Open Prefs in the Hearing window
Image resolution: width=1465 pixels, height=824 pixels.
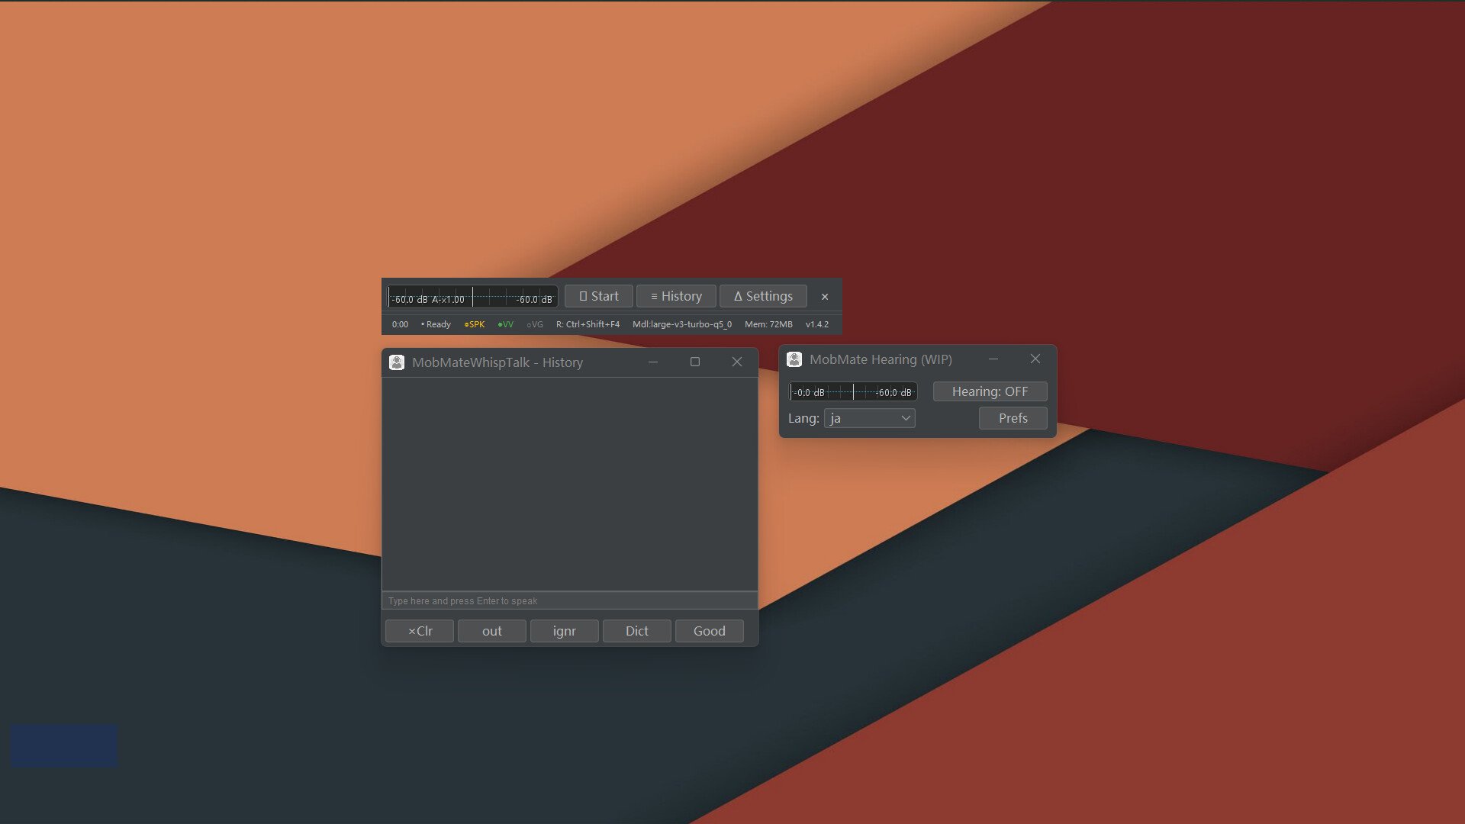click(1013, 418)
